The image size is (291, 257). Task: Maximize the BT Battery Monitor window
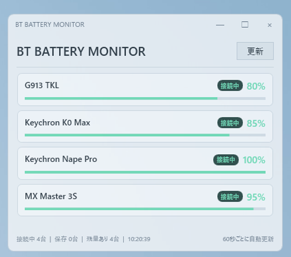coord(245,24)
